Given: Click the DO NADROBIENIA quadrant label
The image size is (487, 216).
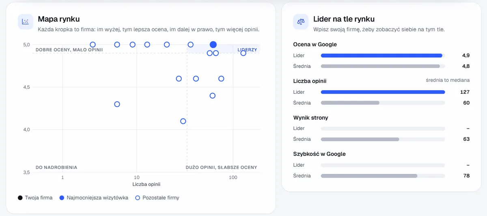Looking at the screenshot, I should point(56,167).
